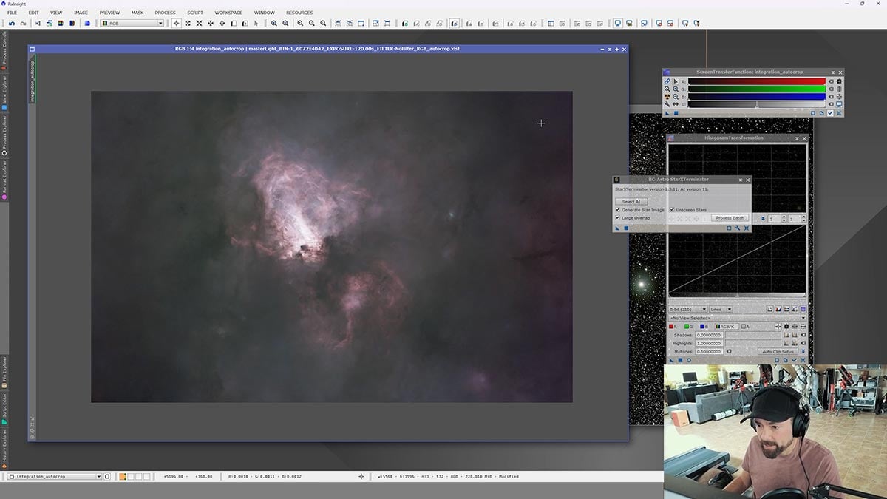Disable the Unscreen Stars checkbox

click(672, 210)
